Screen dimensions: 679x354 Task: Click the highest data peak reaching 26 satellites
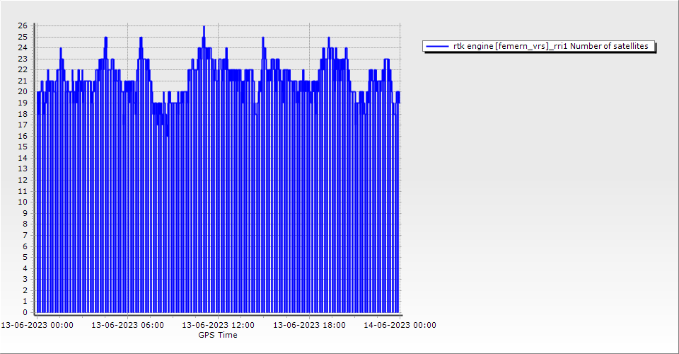[x=204, y=27]
